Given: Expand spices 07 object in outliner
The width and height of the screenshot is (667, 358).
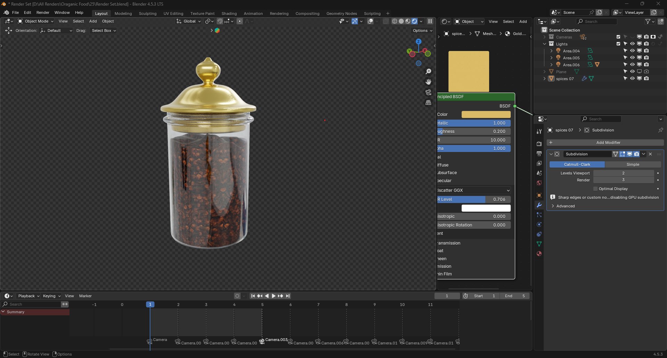Looking at the screenshot, I should [x=544, y=78].
